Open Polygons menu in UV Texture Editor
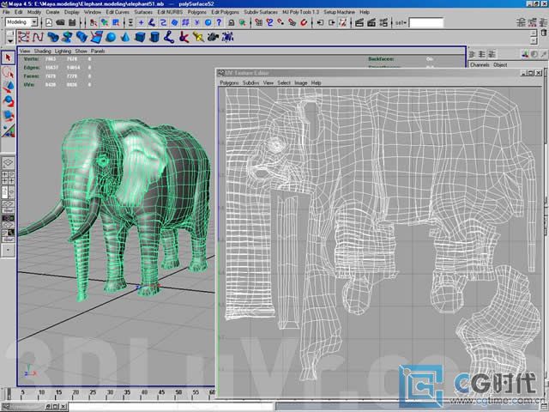The image size is (549, 412). [229, 83]
